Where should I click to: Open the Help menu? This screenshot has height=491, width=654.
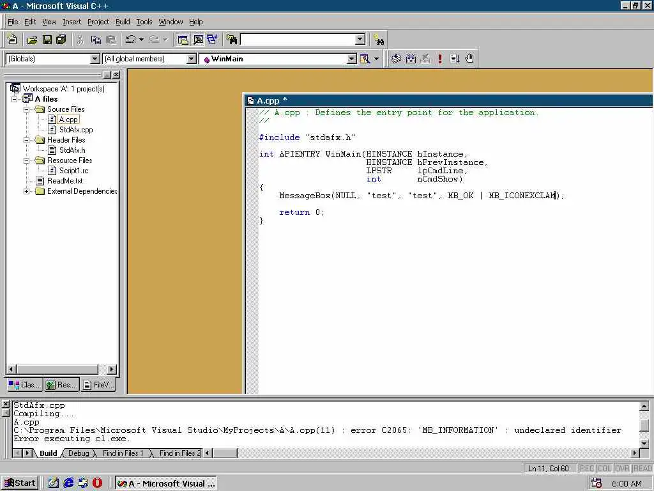click(x=195, y=22)
